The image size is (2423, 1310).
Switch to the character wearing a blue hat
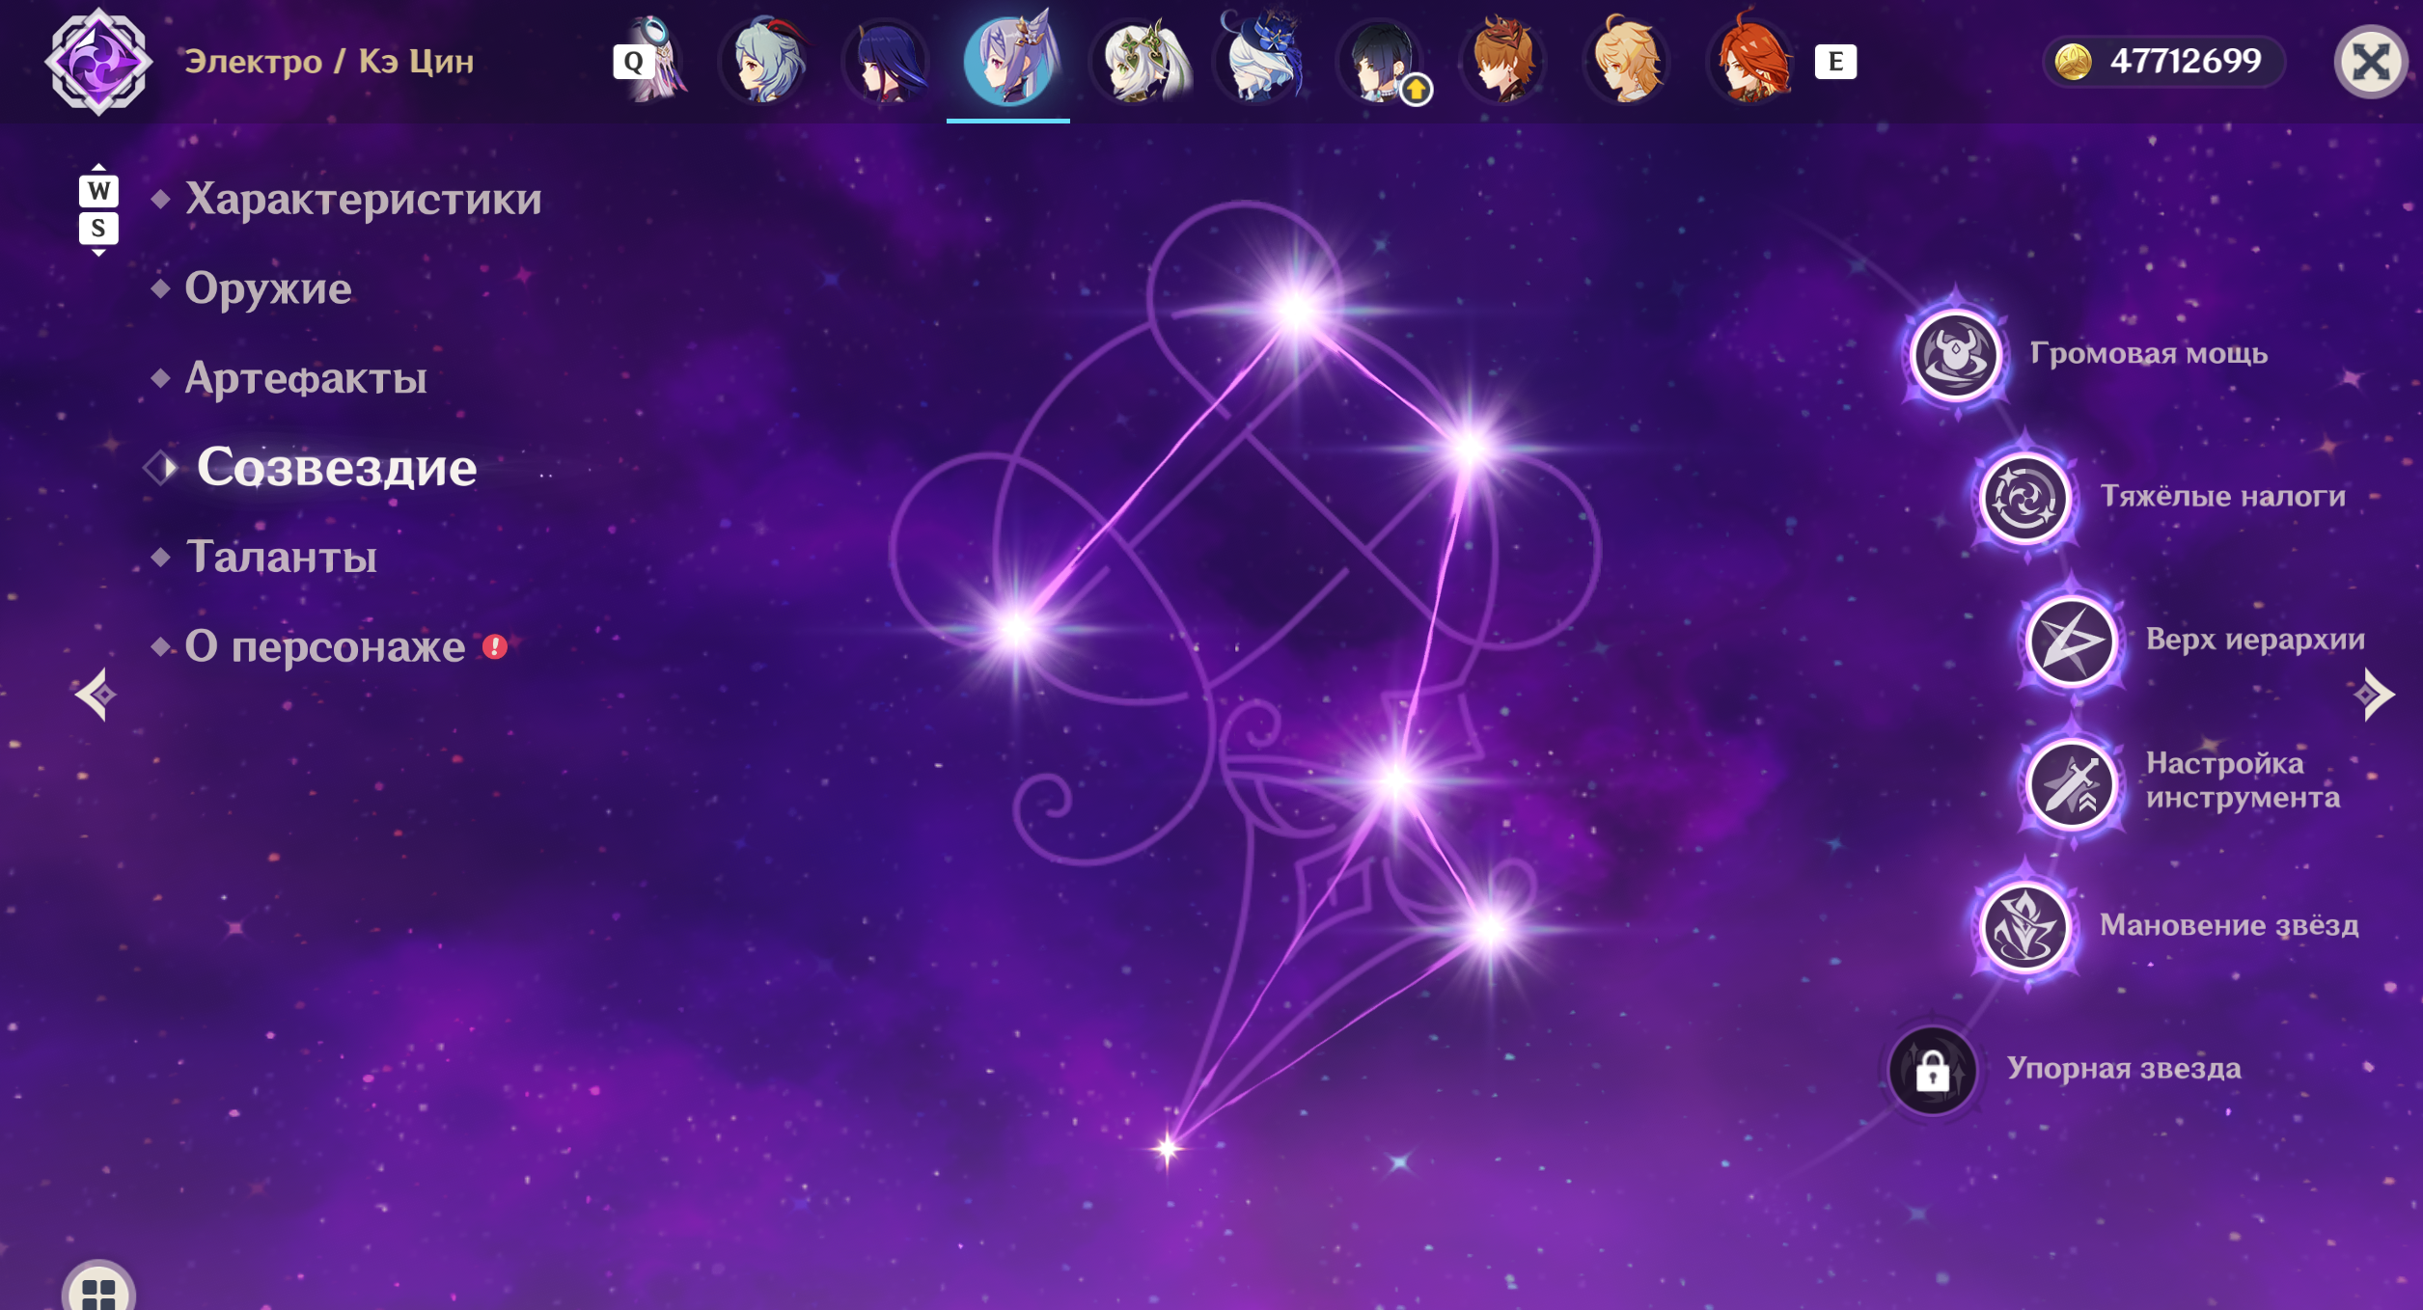(x=1260, y=58)
